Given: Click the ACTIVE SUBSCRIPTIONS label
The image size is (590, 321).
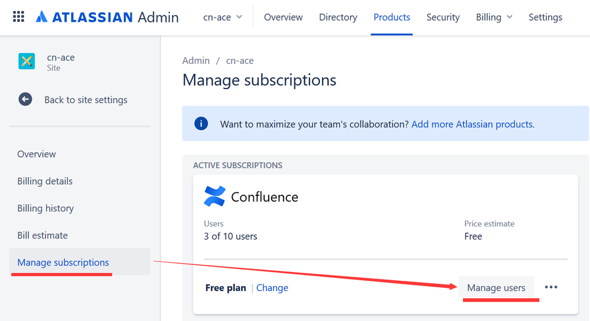Looking at the screenshot, I should (237, 165).
